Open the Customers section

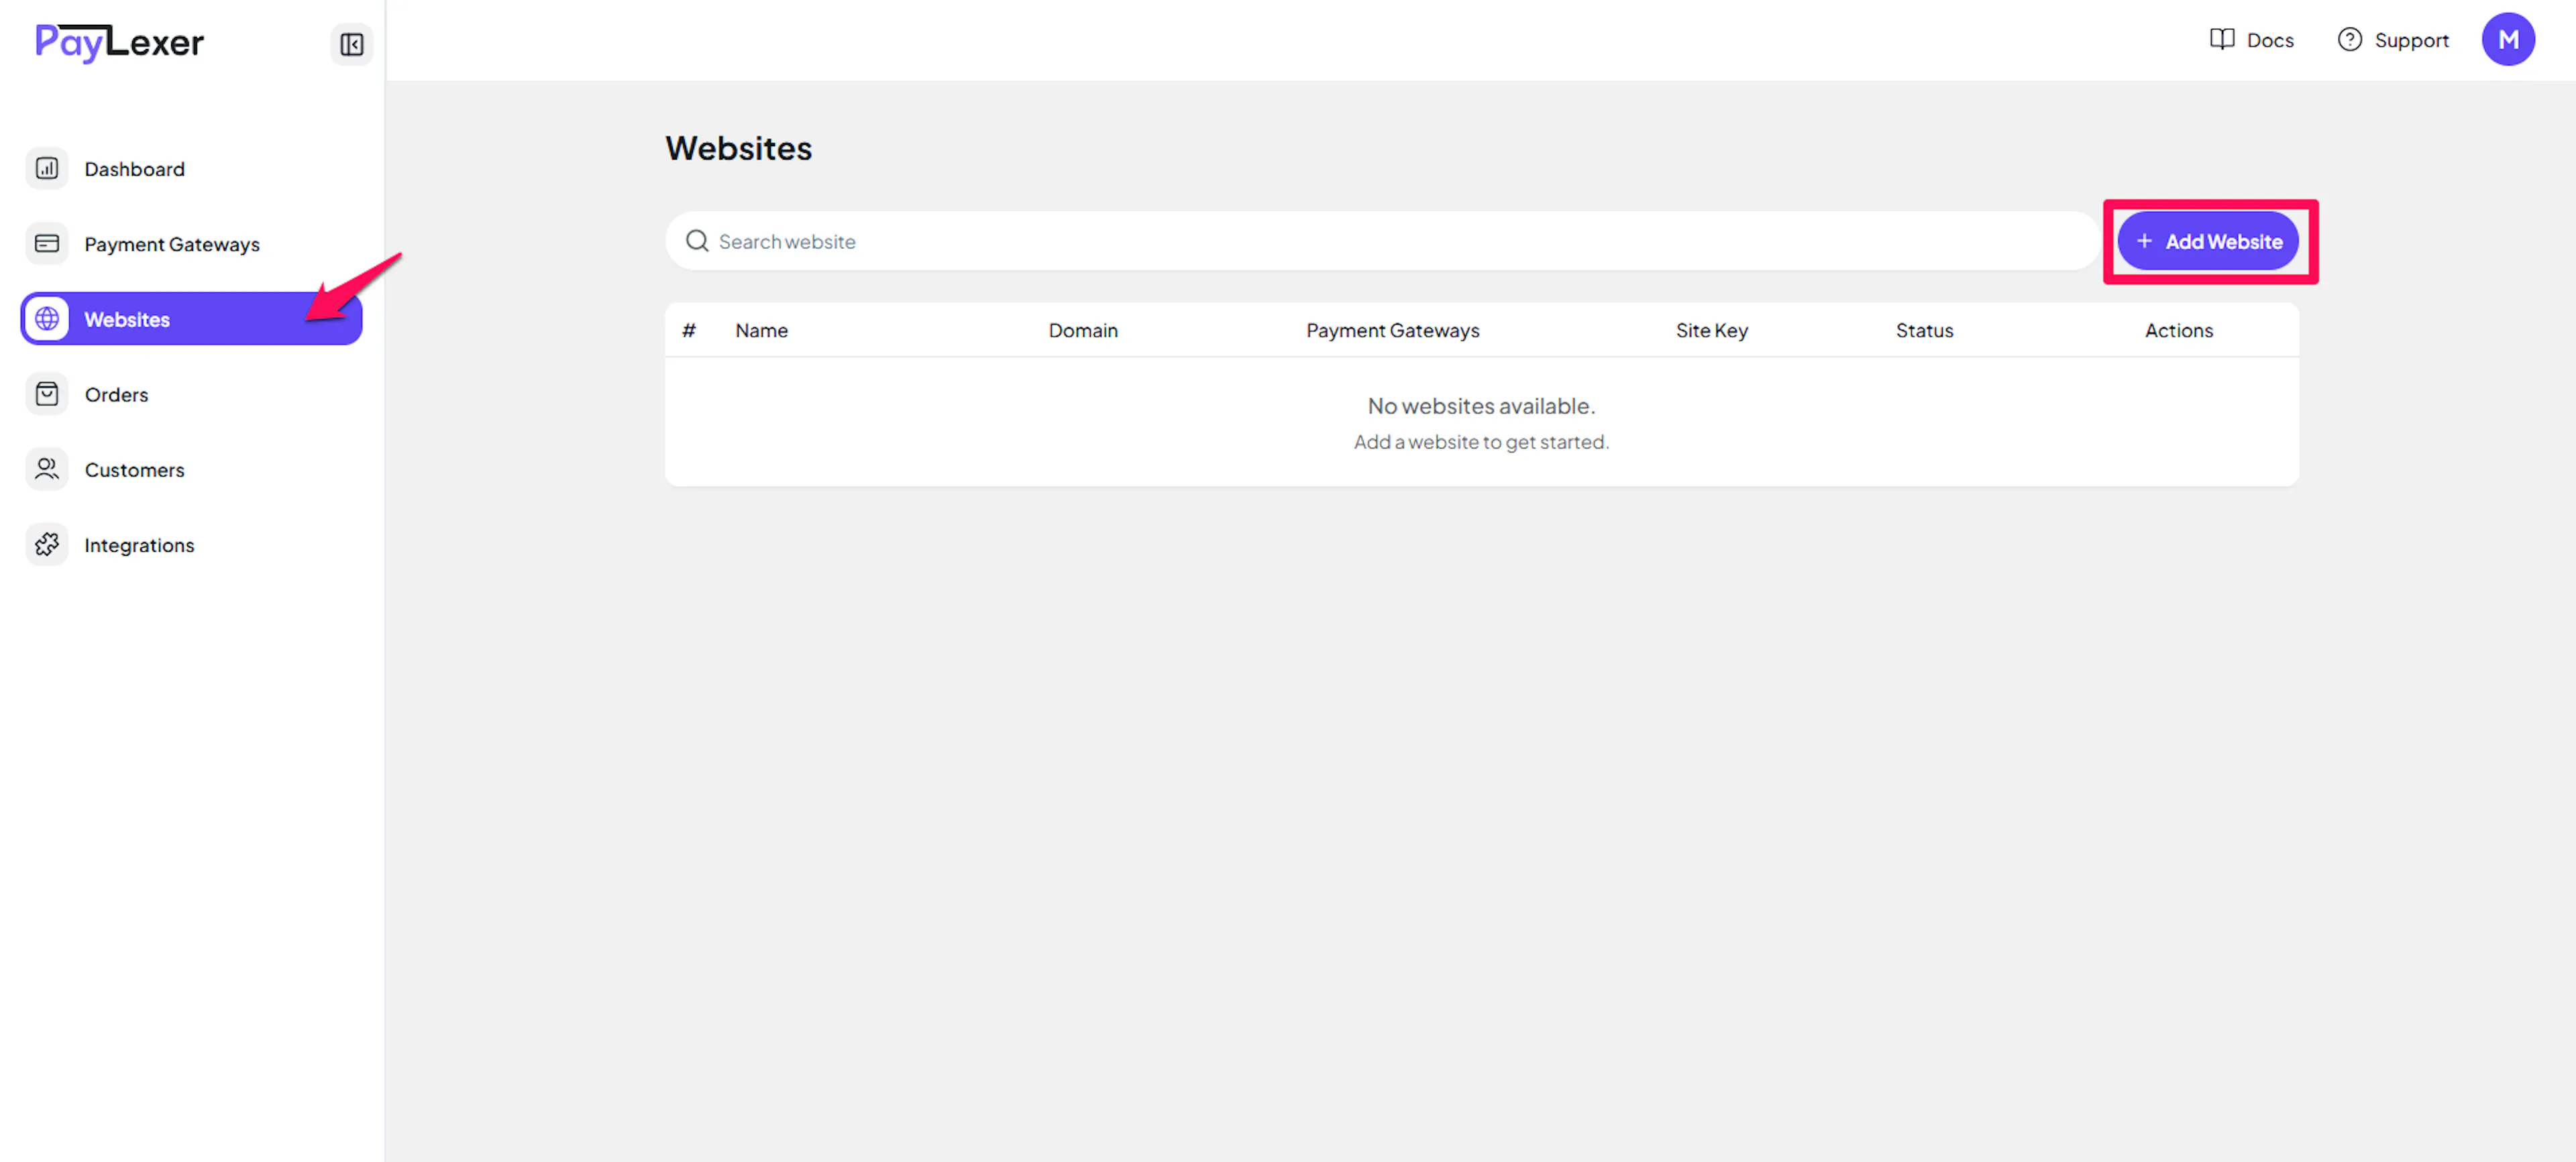point(134,469)
